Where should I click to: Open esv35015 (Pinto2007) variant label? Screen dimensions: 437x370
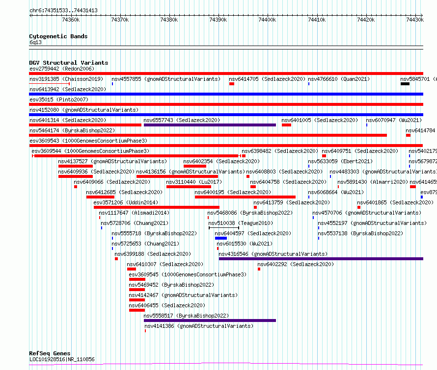click(x=59, y=99)
